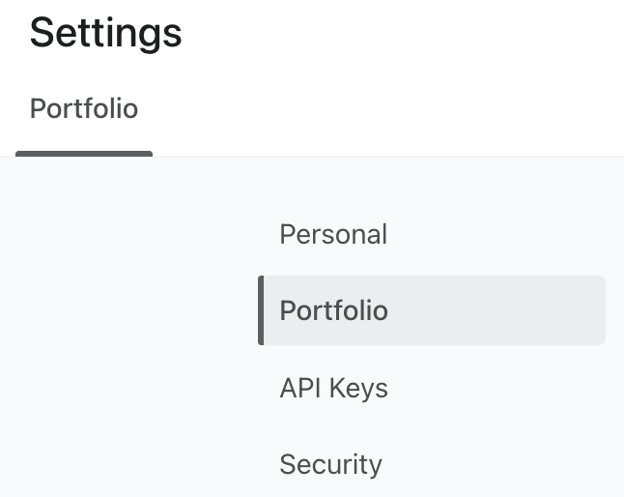Select Portfolio in the settings sidebar
This screenshot has width=624, height=497.
tap(334, 310)
